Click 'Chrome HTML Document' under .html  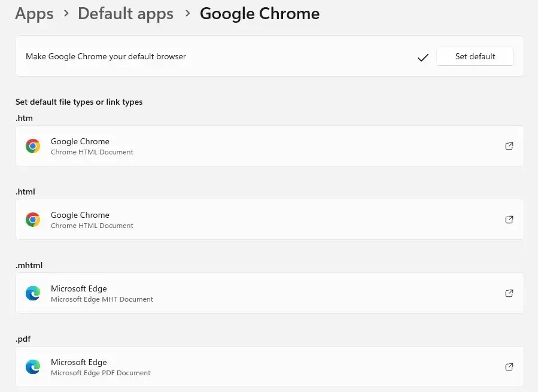(x=92, y=226)
